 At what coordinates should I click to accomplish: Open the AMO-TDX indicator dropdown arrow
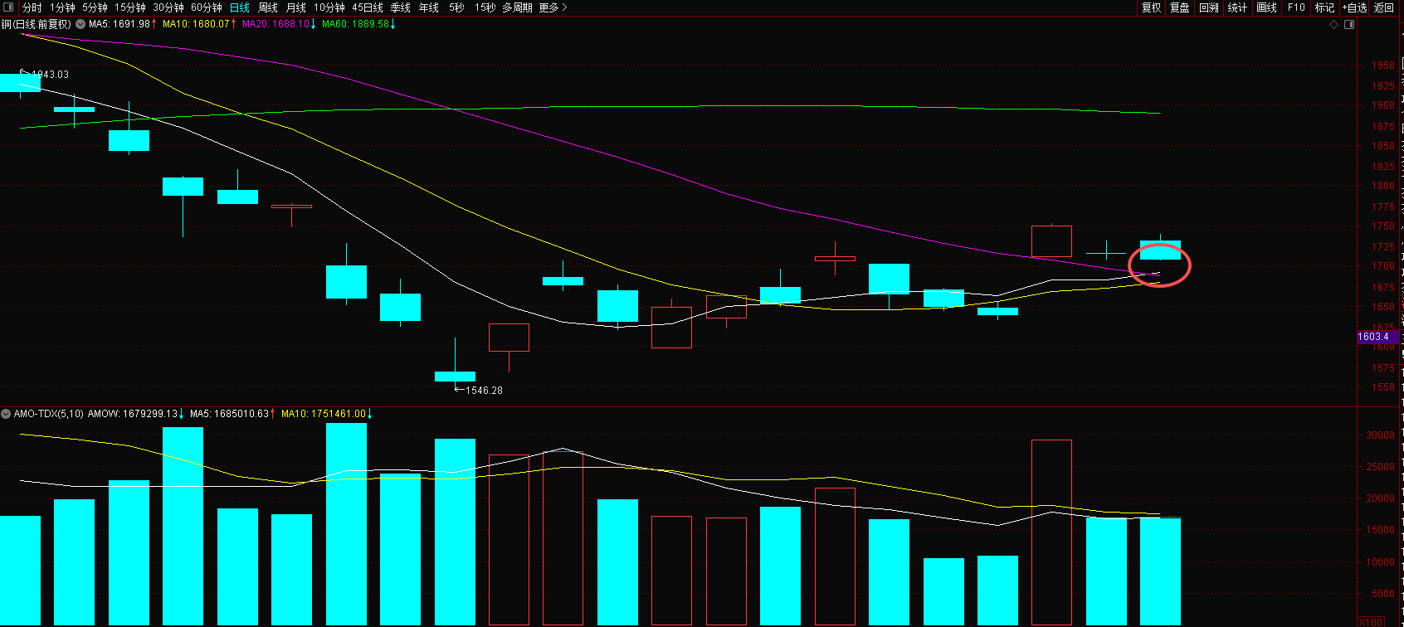7,413
